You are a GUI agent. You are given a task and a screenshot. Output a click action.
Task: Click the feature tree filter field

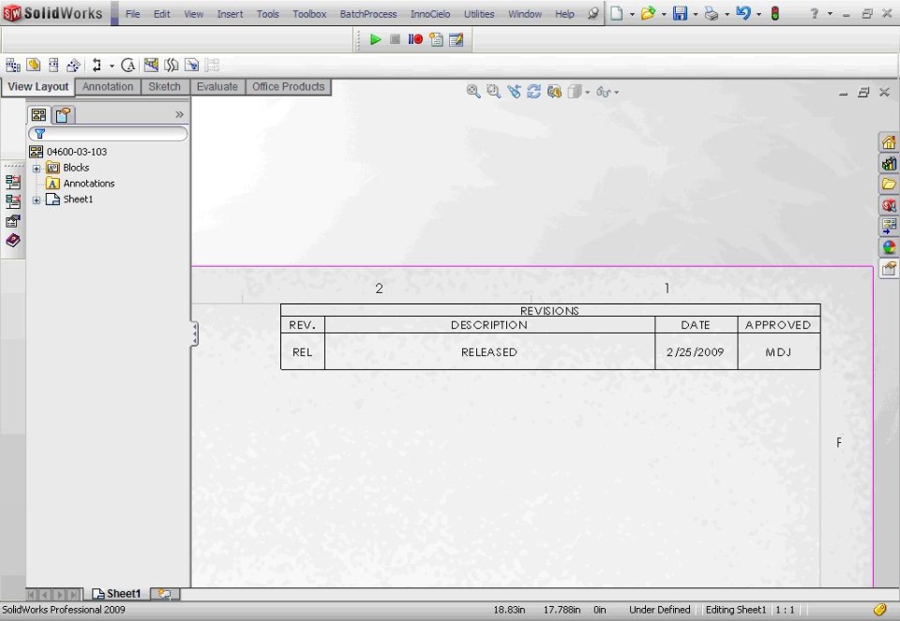(108, 134)
